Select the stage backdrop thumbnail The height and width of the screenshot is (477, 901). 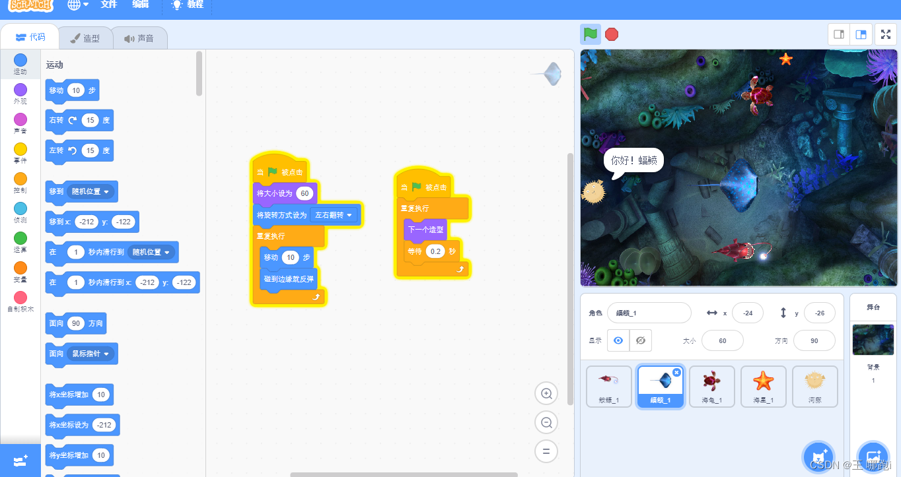(873, 339)
